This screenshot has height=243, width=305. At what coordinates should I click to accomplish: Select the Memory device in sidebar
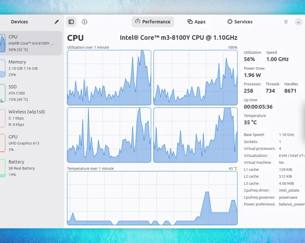pyautogui.click(x=31, y=68)
